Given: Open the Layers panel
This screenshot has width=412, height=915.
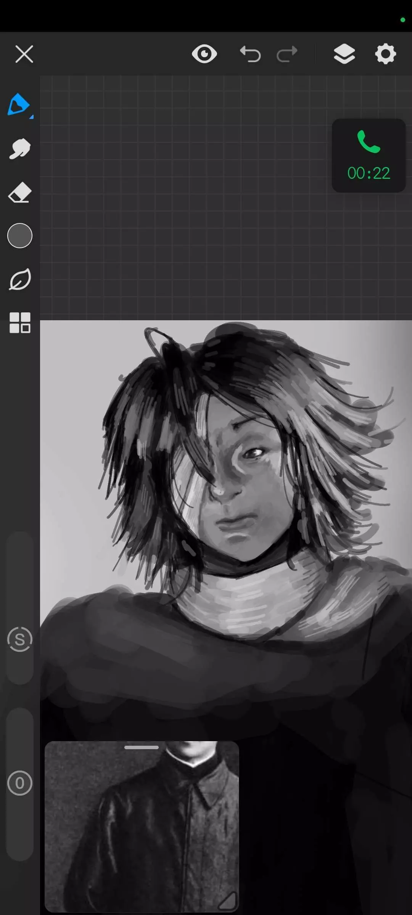Looking at the screenshot, I should coord(344,54).
